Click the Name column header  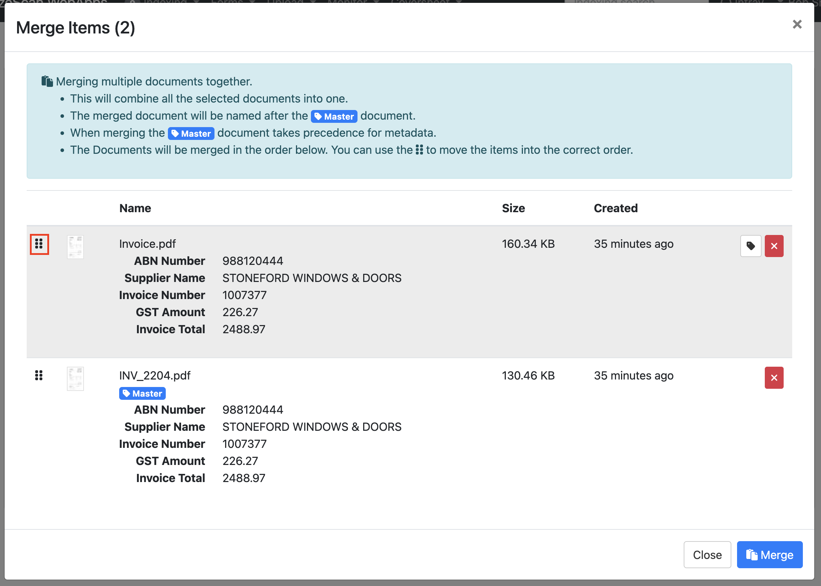coord(135,208)
